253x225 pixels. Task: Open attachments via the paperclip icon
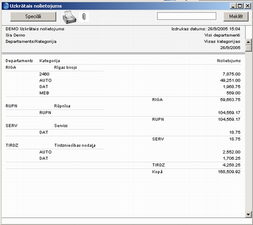[84, 17]
